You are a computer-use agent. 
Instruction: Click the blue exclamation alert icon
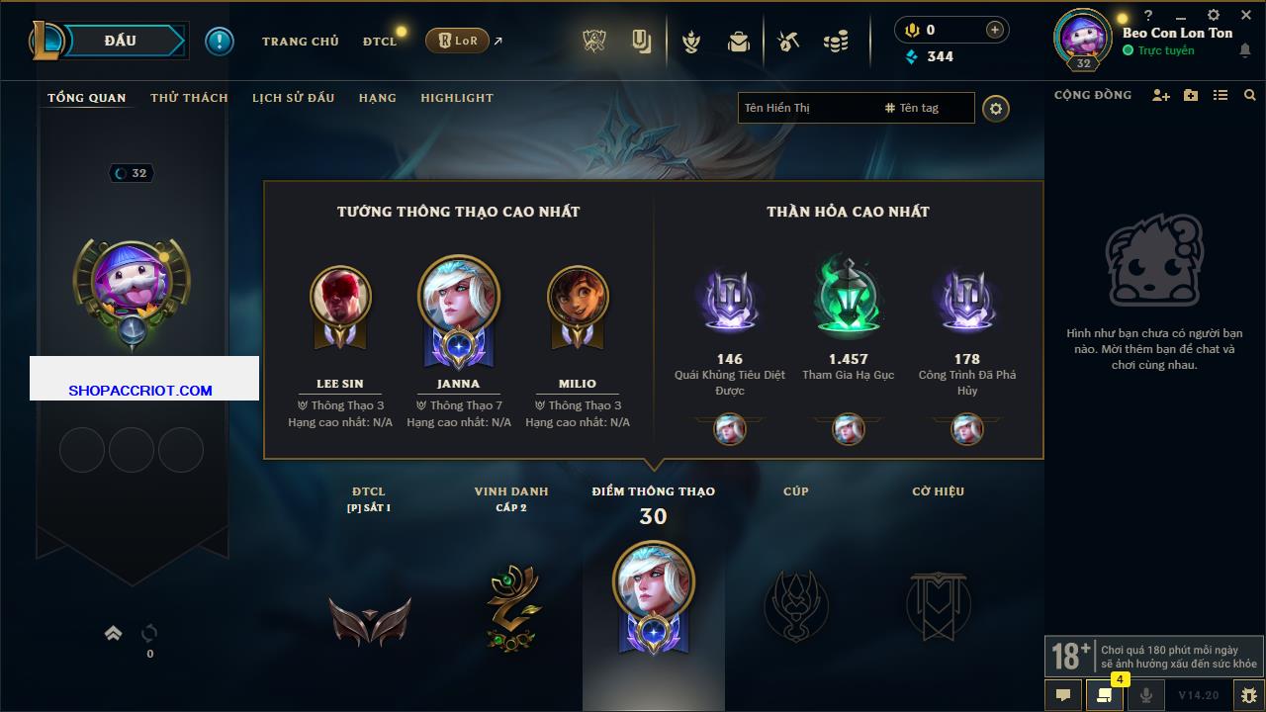(x=220, y=42)
